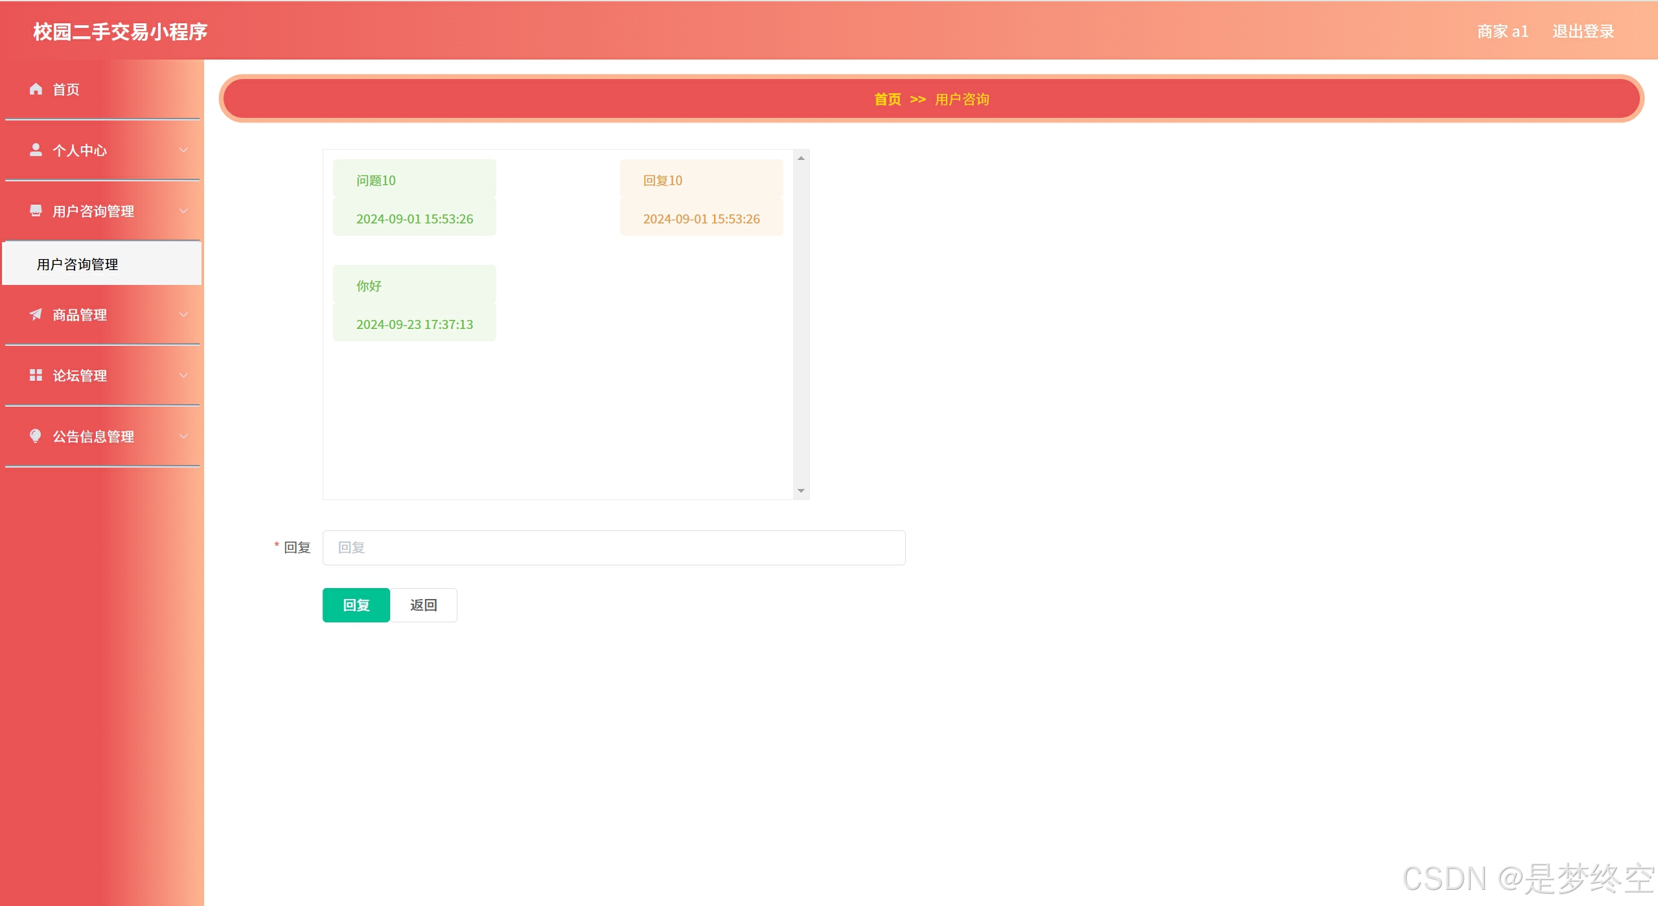Screen dimensions: 1658x906
Task: Expand the 商品管理 chevron
Action: point(183,315)
